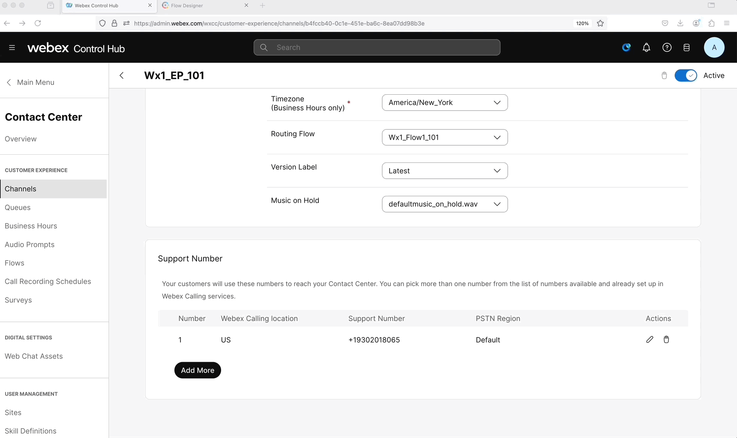Toggle the Active switch off

coord(686,75)
